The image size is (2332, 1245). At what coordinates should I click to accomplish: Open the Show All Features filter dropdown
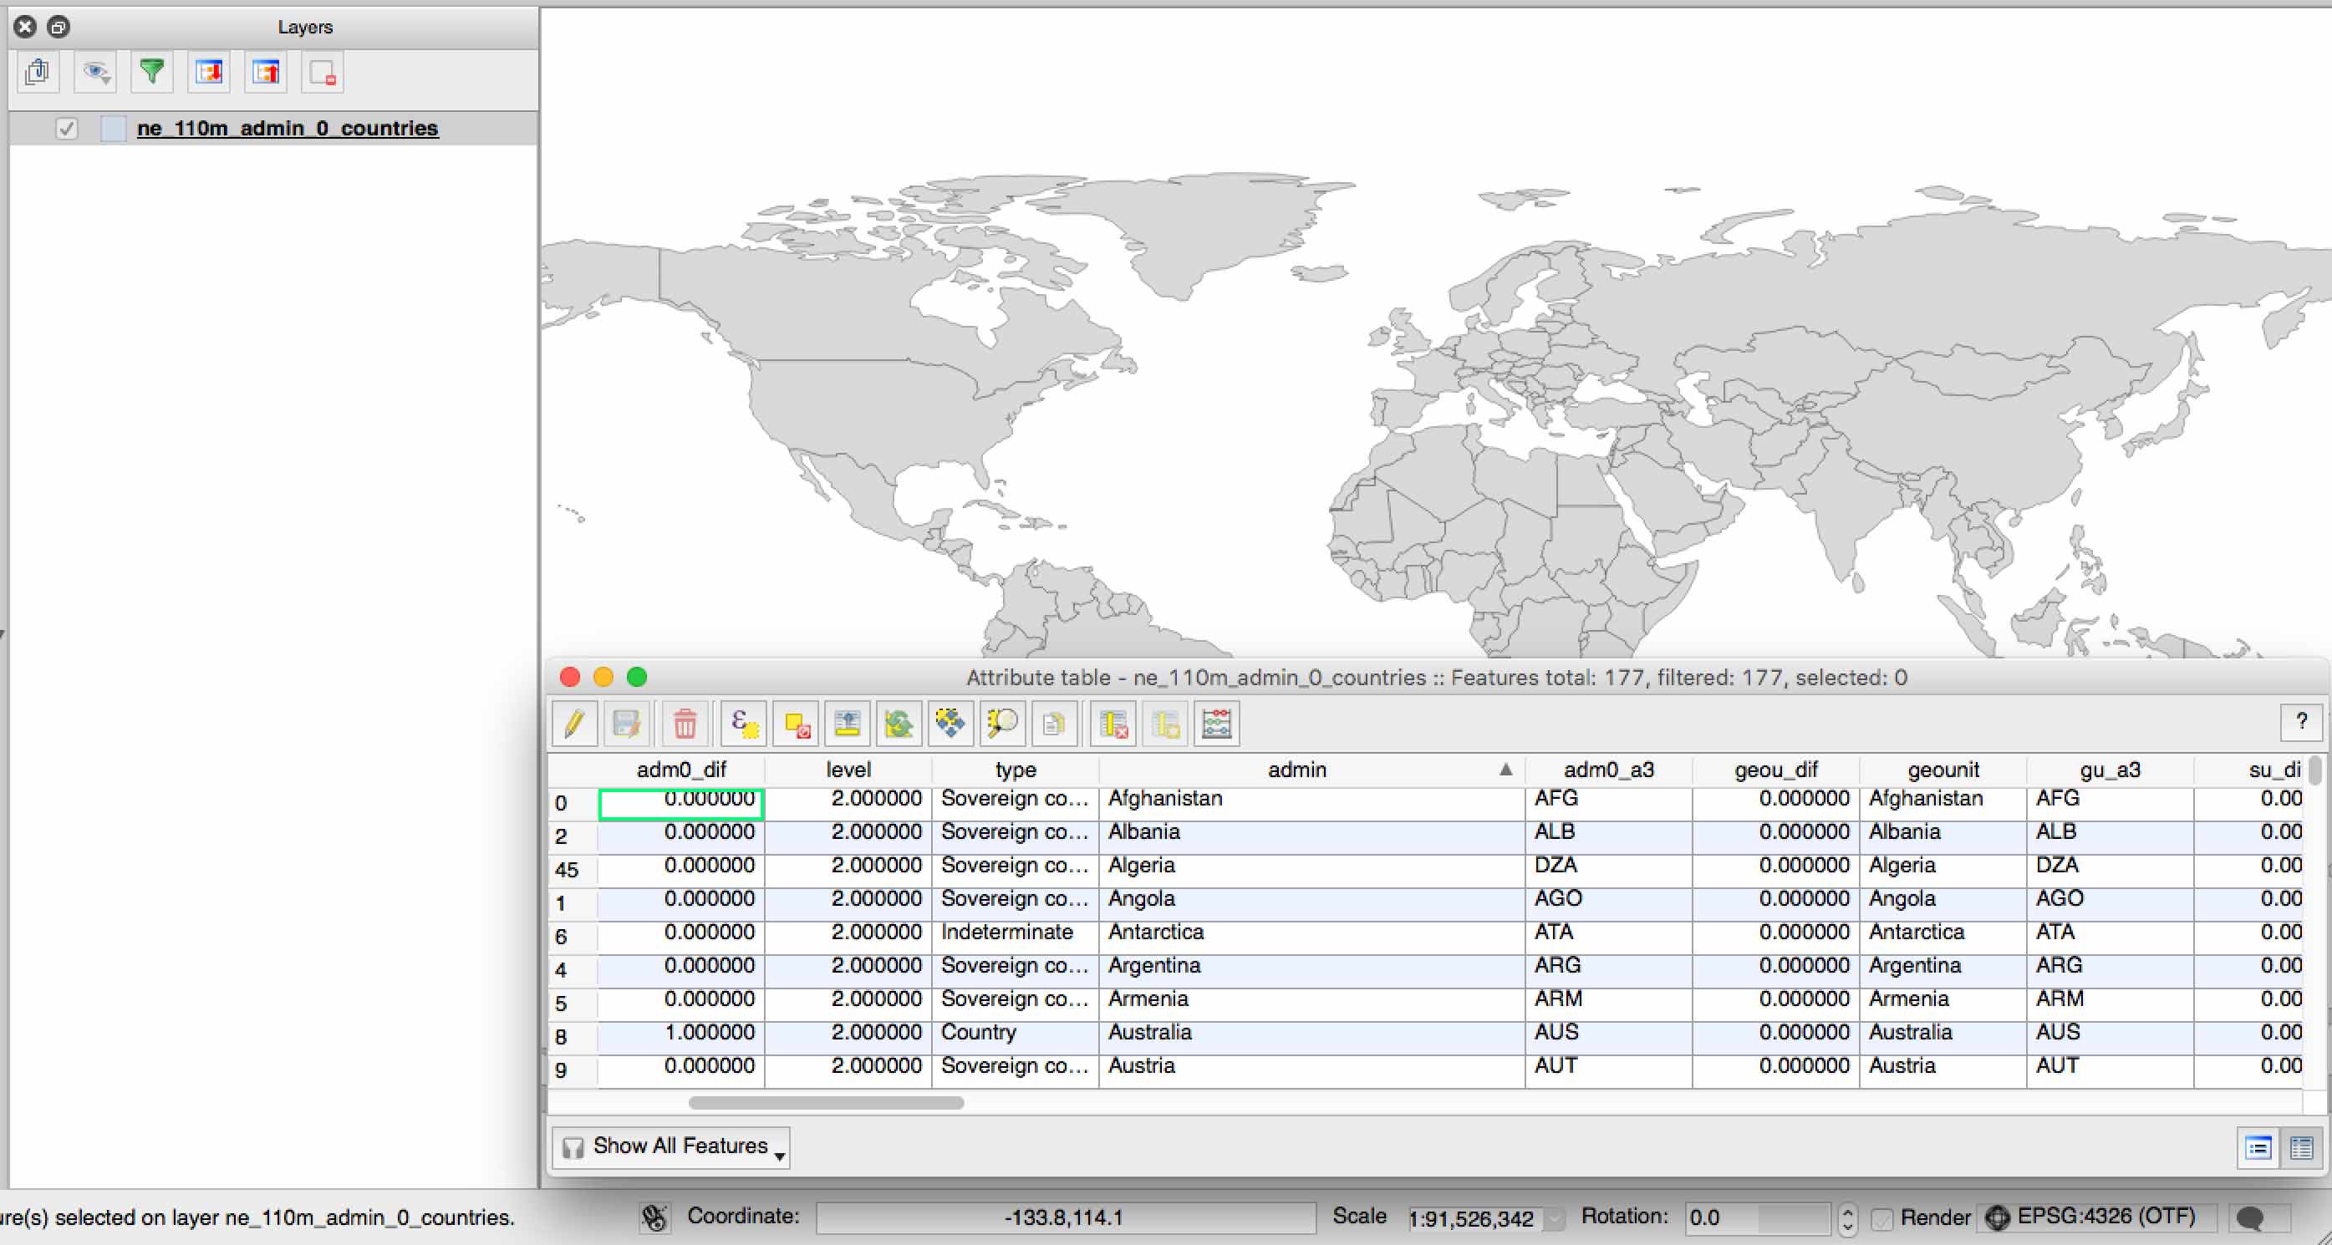[671, 1146]
